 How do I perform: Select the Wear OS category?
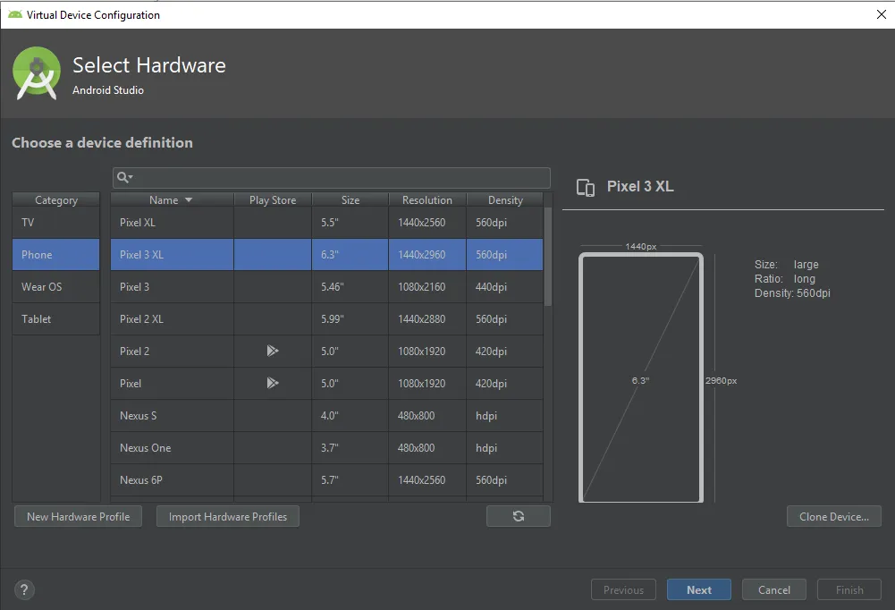56,287
